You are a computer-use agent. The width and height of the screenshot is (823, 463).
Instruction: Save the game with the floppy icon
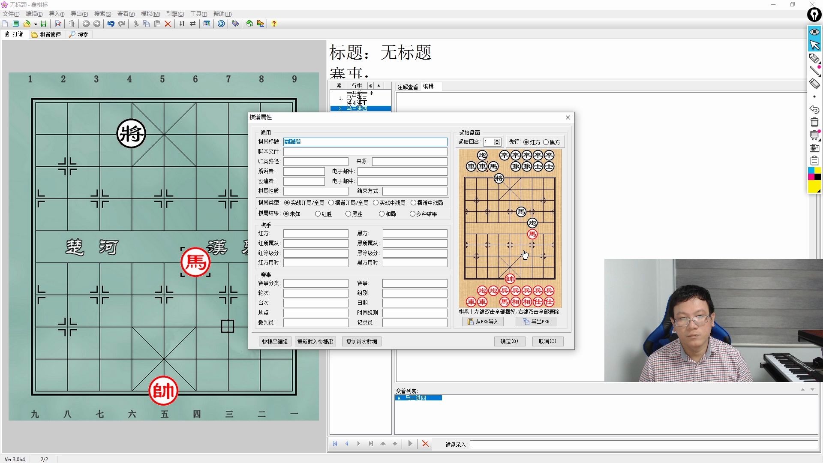click(43, 24)
